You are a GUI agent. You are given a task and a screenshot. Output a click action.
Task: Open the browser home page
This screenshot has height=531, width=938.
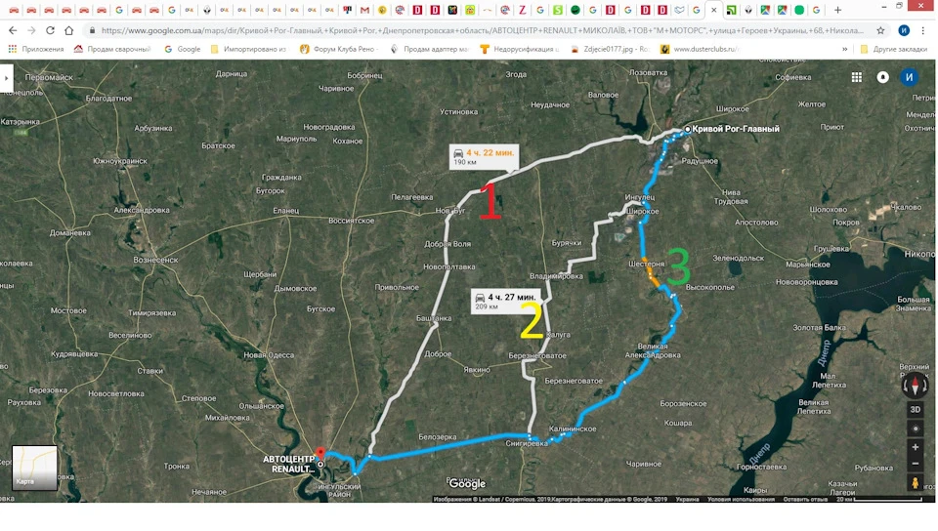pyautogui.click(x=68, y=30)
